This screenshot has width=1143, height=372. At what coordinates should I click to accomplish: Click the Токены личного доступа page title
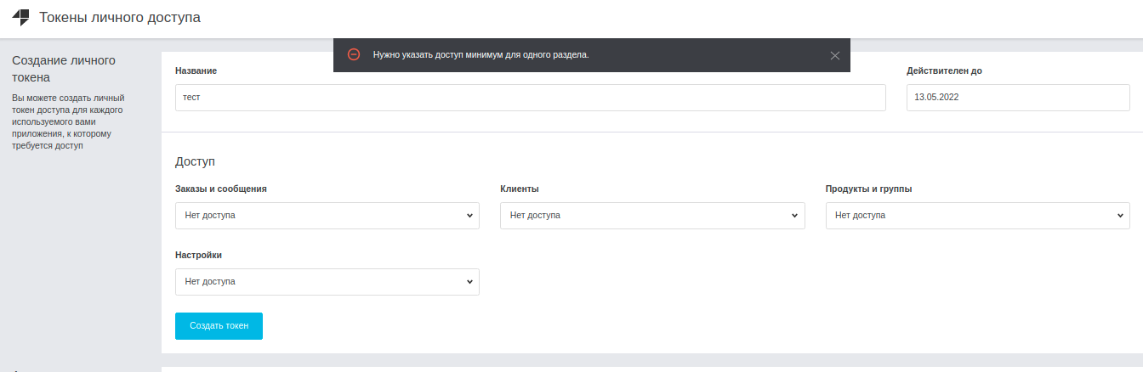point(120,17)
